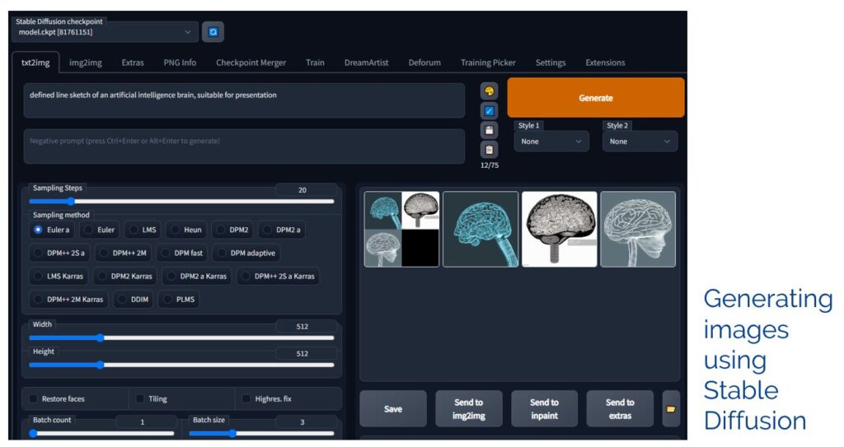This screenshot has width=844, height=447.
Task: Select DPM++ 2S a Karras sampling method
Action: pos(279,276)
